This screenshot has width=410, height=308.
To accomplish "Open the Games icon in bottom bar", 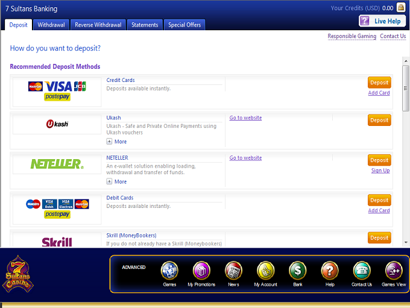I will (169, 271).
